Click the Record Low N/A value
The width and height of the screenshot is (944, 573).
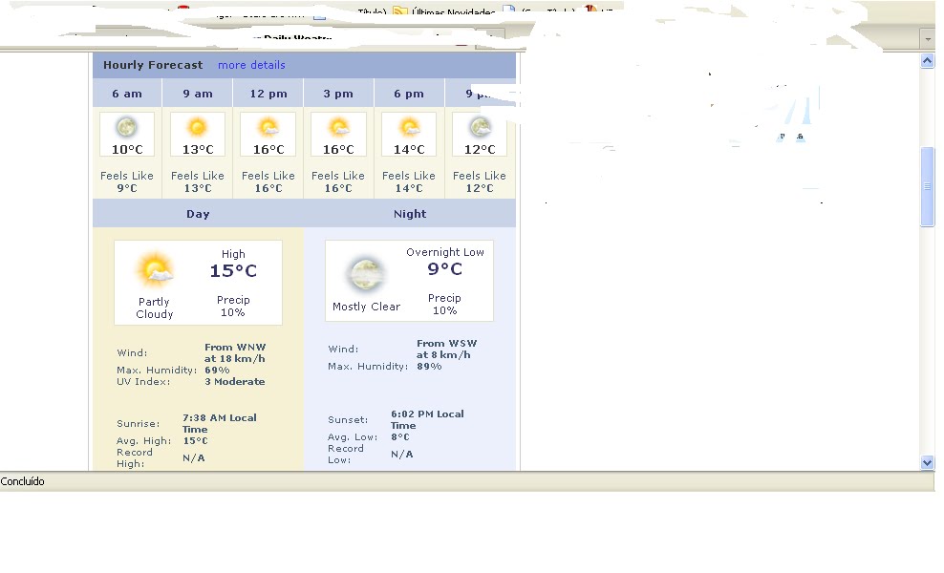402,455
